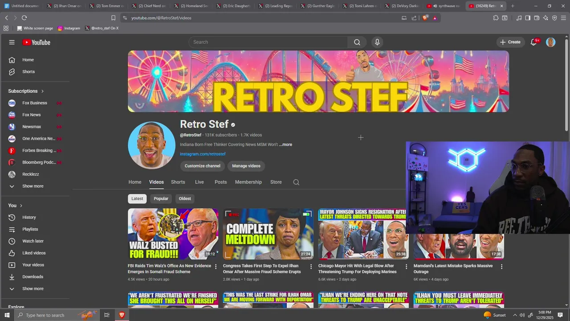Open the Leo AI sparkle icon

click(x=546, y=18)
